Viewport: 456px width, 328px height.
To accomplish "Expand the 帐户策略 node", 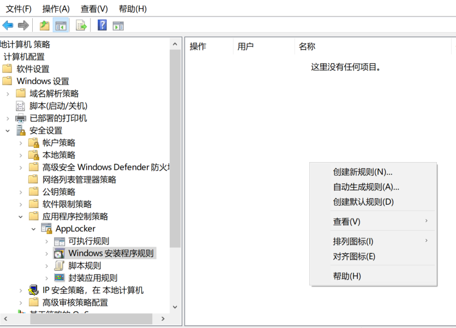I will point(21,143).
